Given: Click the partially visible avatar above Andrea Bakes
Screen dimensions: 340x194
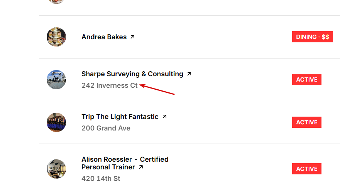Looking at the screenshot, I should 56,2.
